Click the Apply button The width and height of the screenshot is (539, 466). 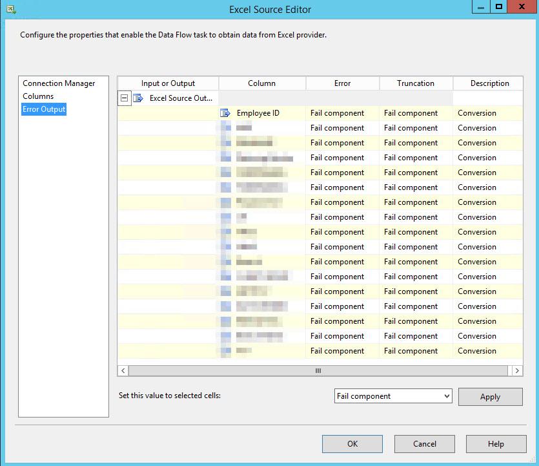click(x=490, y=397)
